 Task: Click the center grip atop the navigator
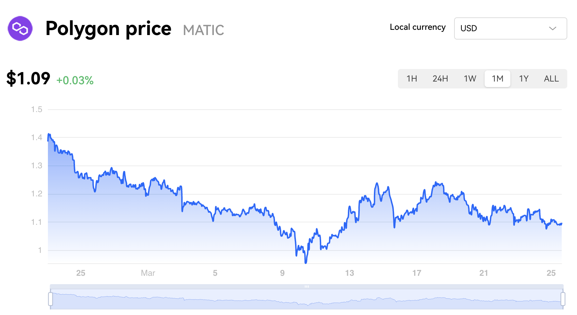pyautogui.click(x=307, y=287)
